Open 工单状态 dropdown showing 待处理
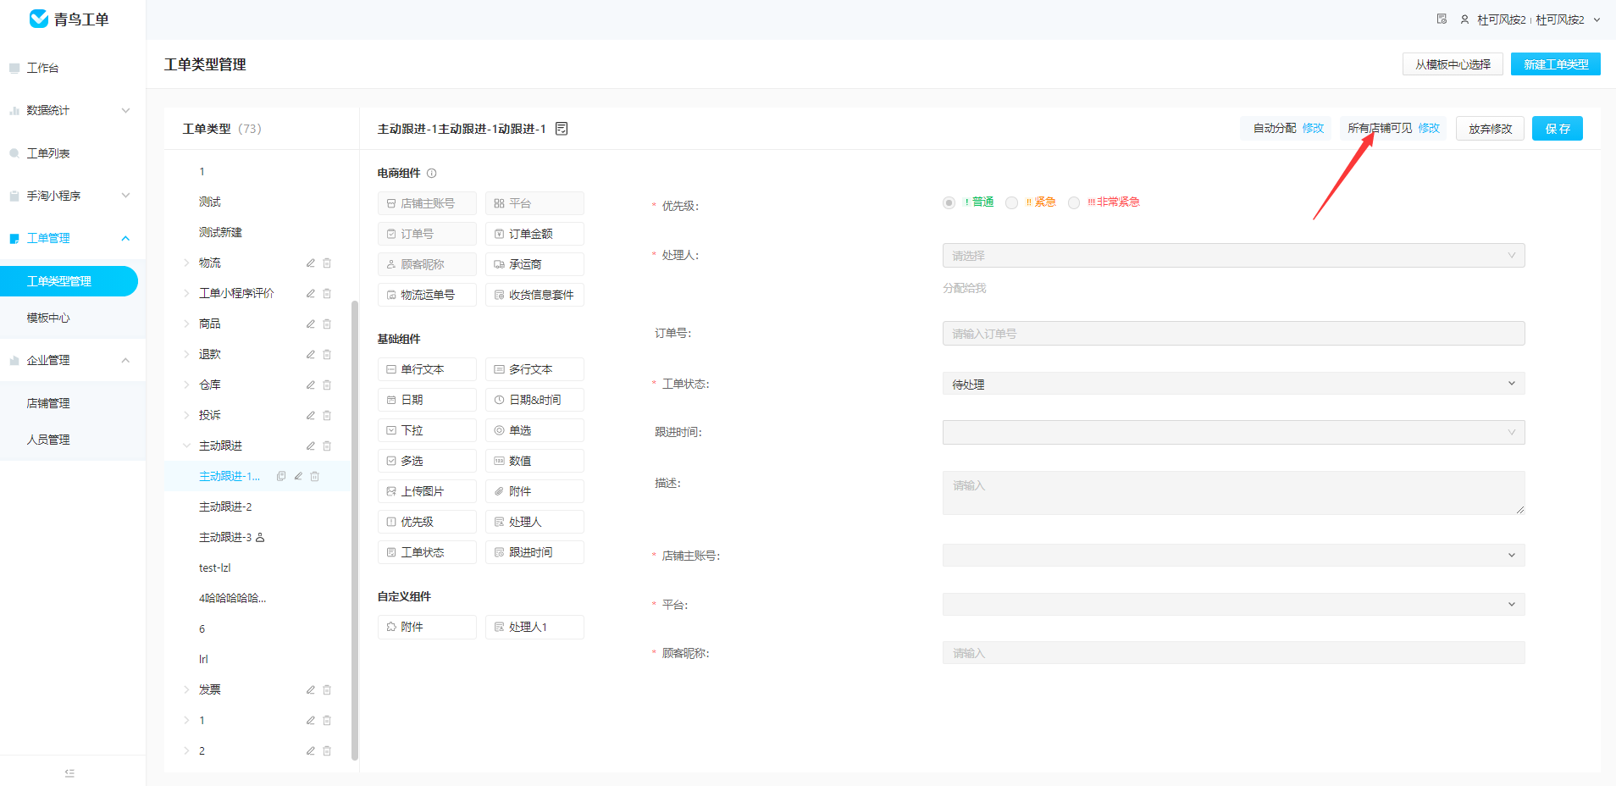This screenshot has height=786, width=1616. [x=1233, y=384]
